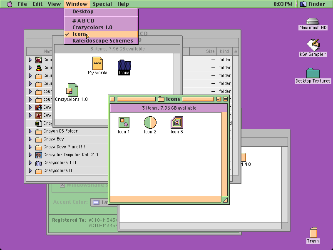Expand the Crazy for Dogs row
The image size is (333, 250).
(x=30, y=155)
